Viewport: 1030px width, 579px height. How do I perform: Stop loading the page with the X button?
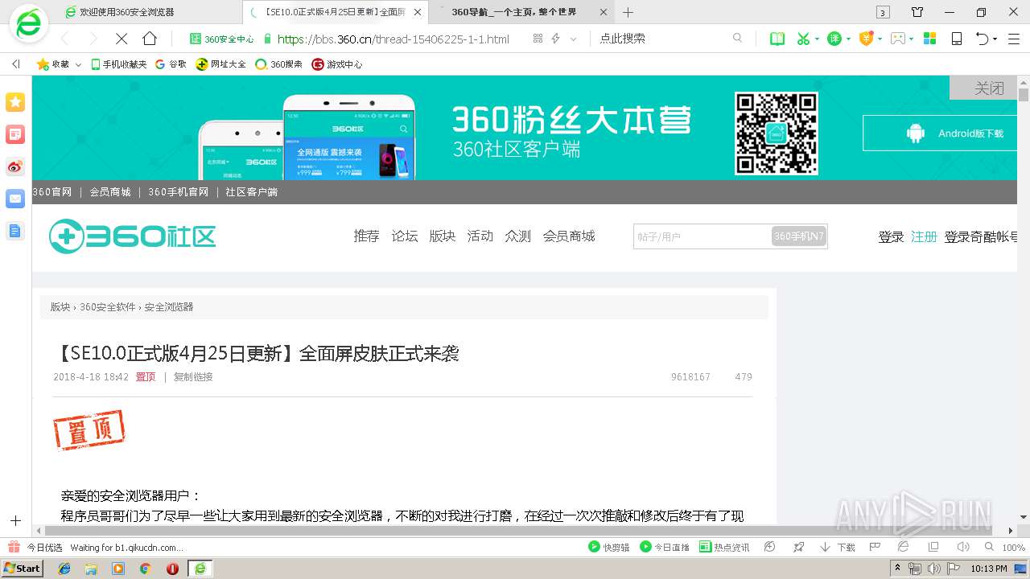click(x=122, y=39)
